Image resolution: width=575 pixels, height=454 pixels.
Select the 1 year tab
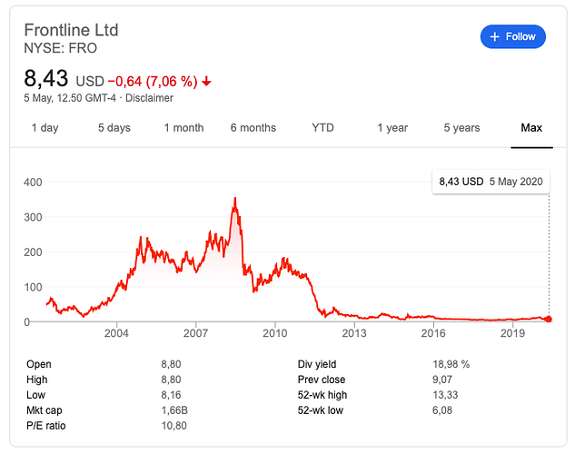(392, 128)
